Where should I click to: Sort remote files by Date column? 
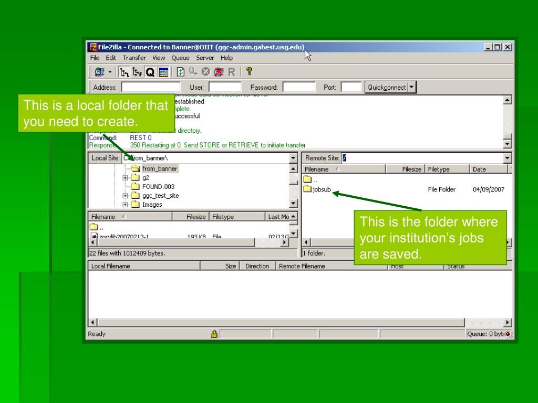pyautogui.click(x=488, y=169)
